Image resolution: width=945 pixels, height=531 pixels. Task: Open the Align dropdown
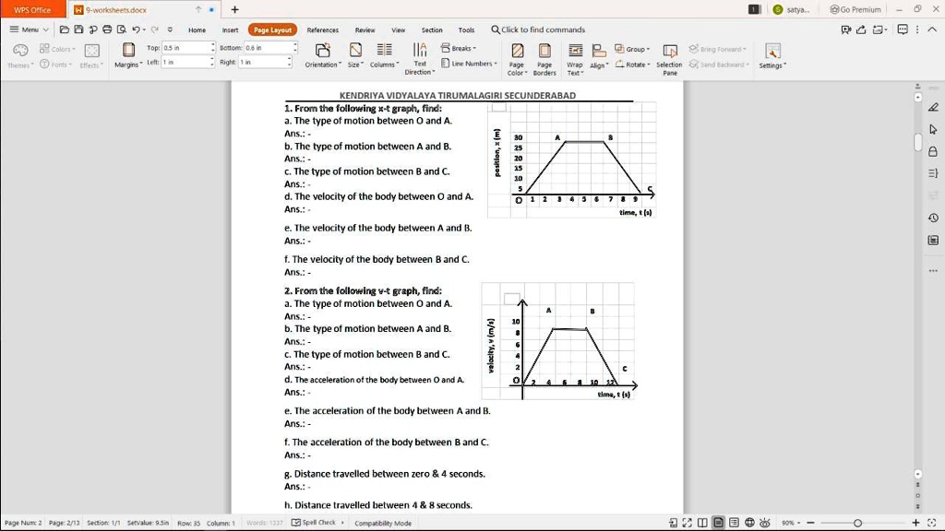[x=598, y=56]
